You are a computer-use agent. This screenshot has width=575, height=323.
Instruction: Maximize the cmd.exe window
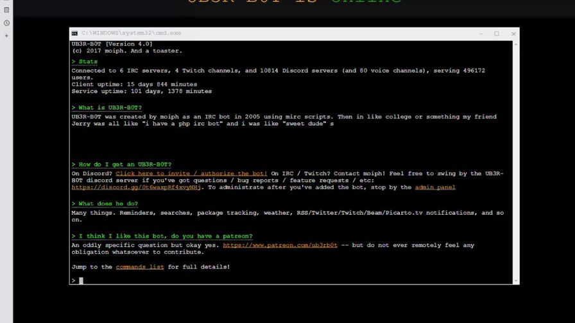pyautogui.click(x=497, y=34)
